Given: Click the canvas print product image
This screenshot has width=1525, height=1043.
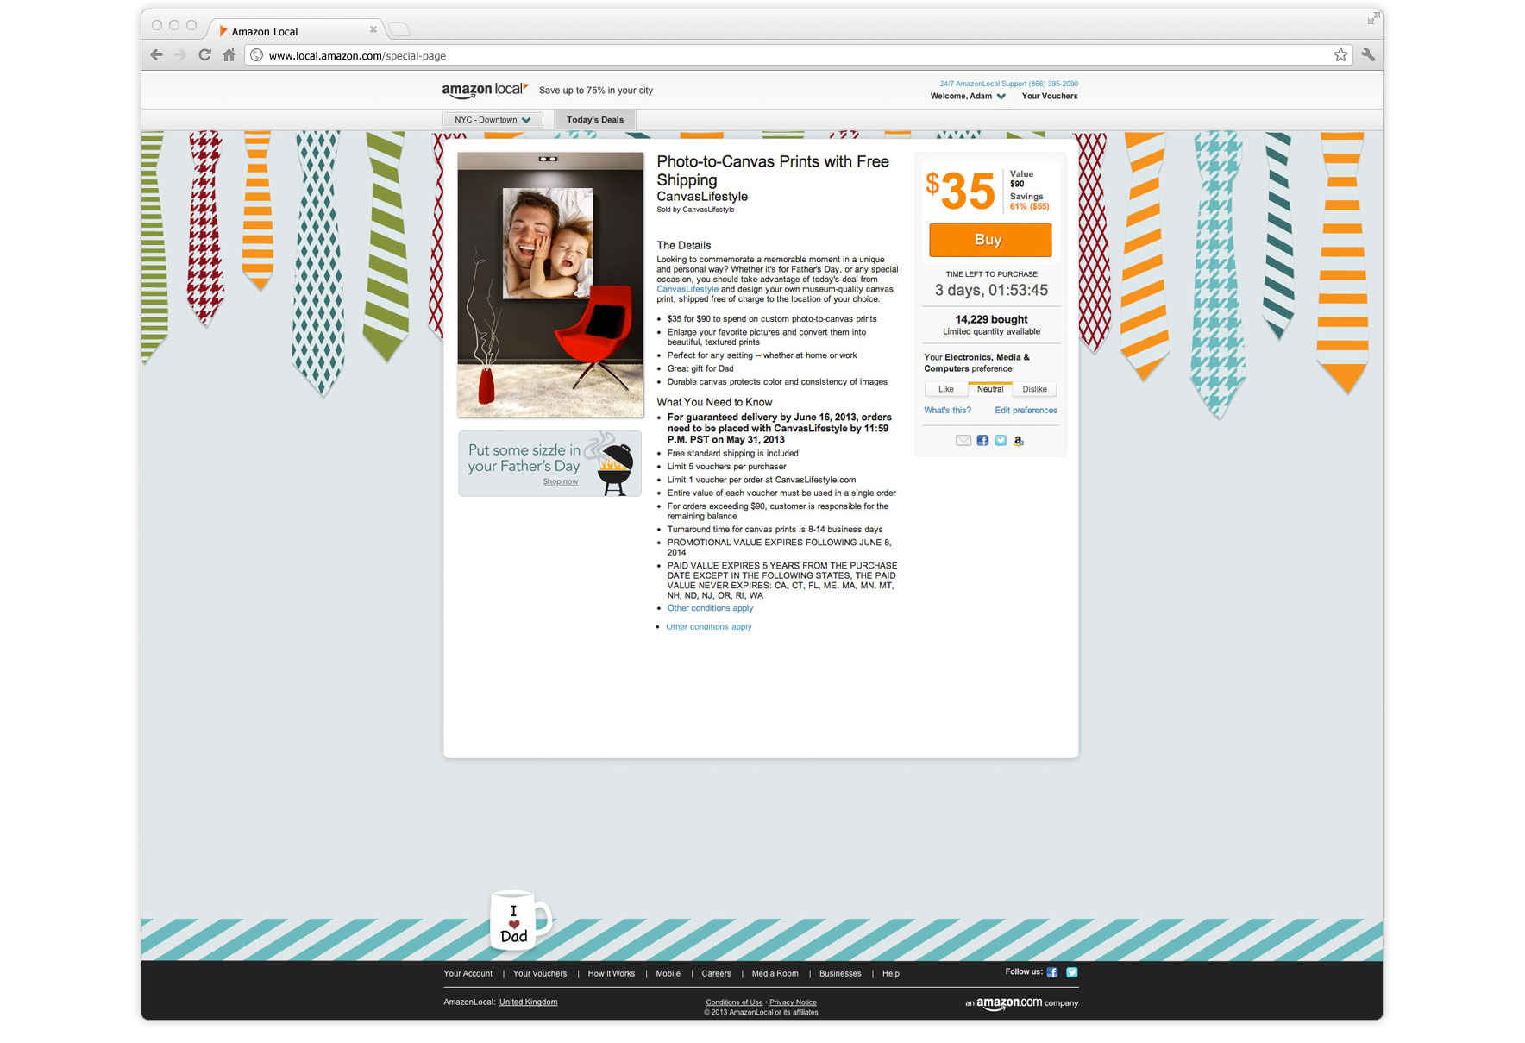Looking at the screenshot, I should pyautogui.click(x=550, y=285).
